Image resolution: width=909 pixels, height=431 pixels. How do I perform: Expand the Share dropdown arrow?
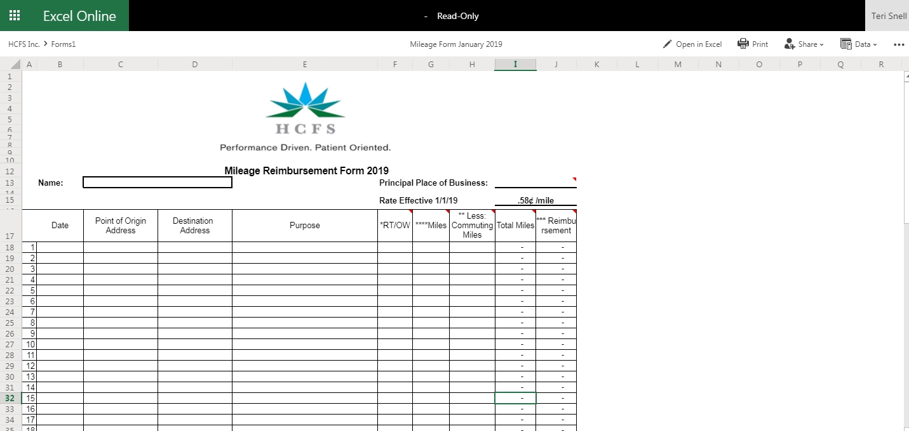tap(821, 44)
